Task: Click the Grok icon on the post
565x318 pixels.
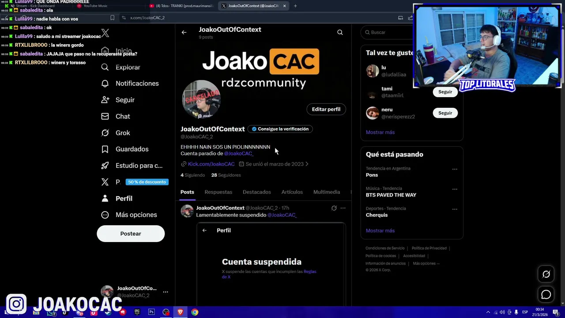Action: coord(334,208)
